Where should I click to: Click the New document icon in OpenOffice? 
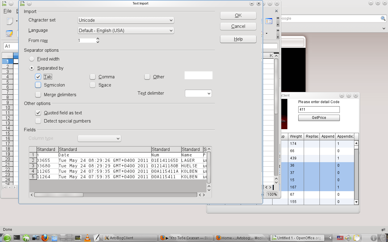(10, 21)
